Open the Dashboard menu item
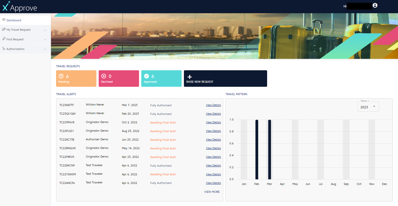The height and width of the screenshot is (206, 398). coord(14,20)
